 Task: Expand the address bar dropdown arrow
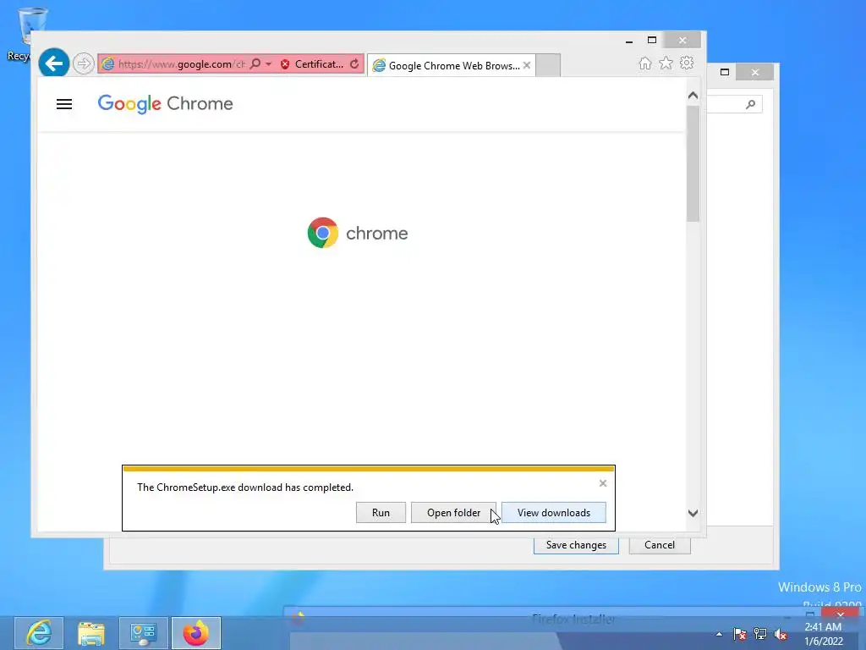268,63
